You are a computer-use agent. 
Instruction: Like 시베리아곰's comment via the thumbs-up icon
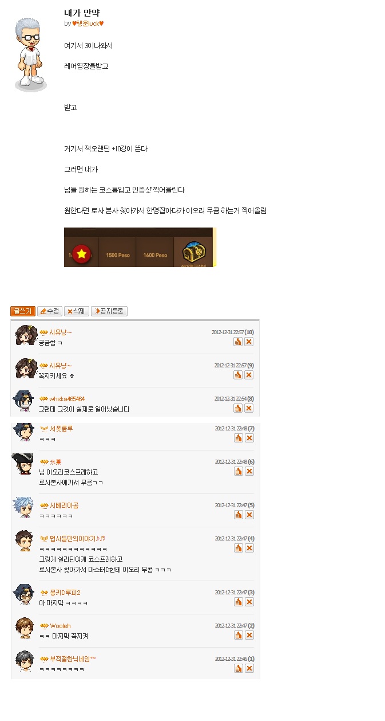click(x=238, y=515)
